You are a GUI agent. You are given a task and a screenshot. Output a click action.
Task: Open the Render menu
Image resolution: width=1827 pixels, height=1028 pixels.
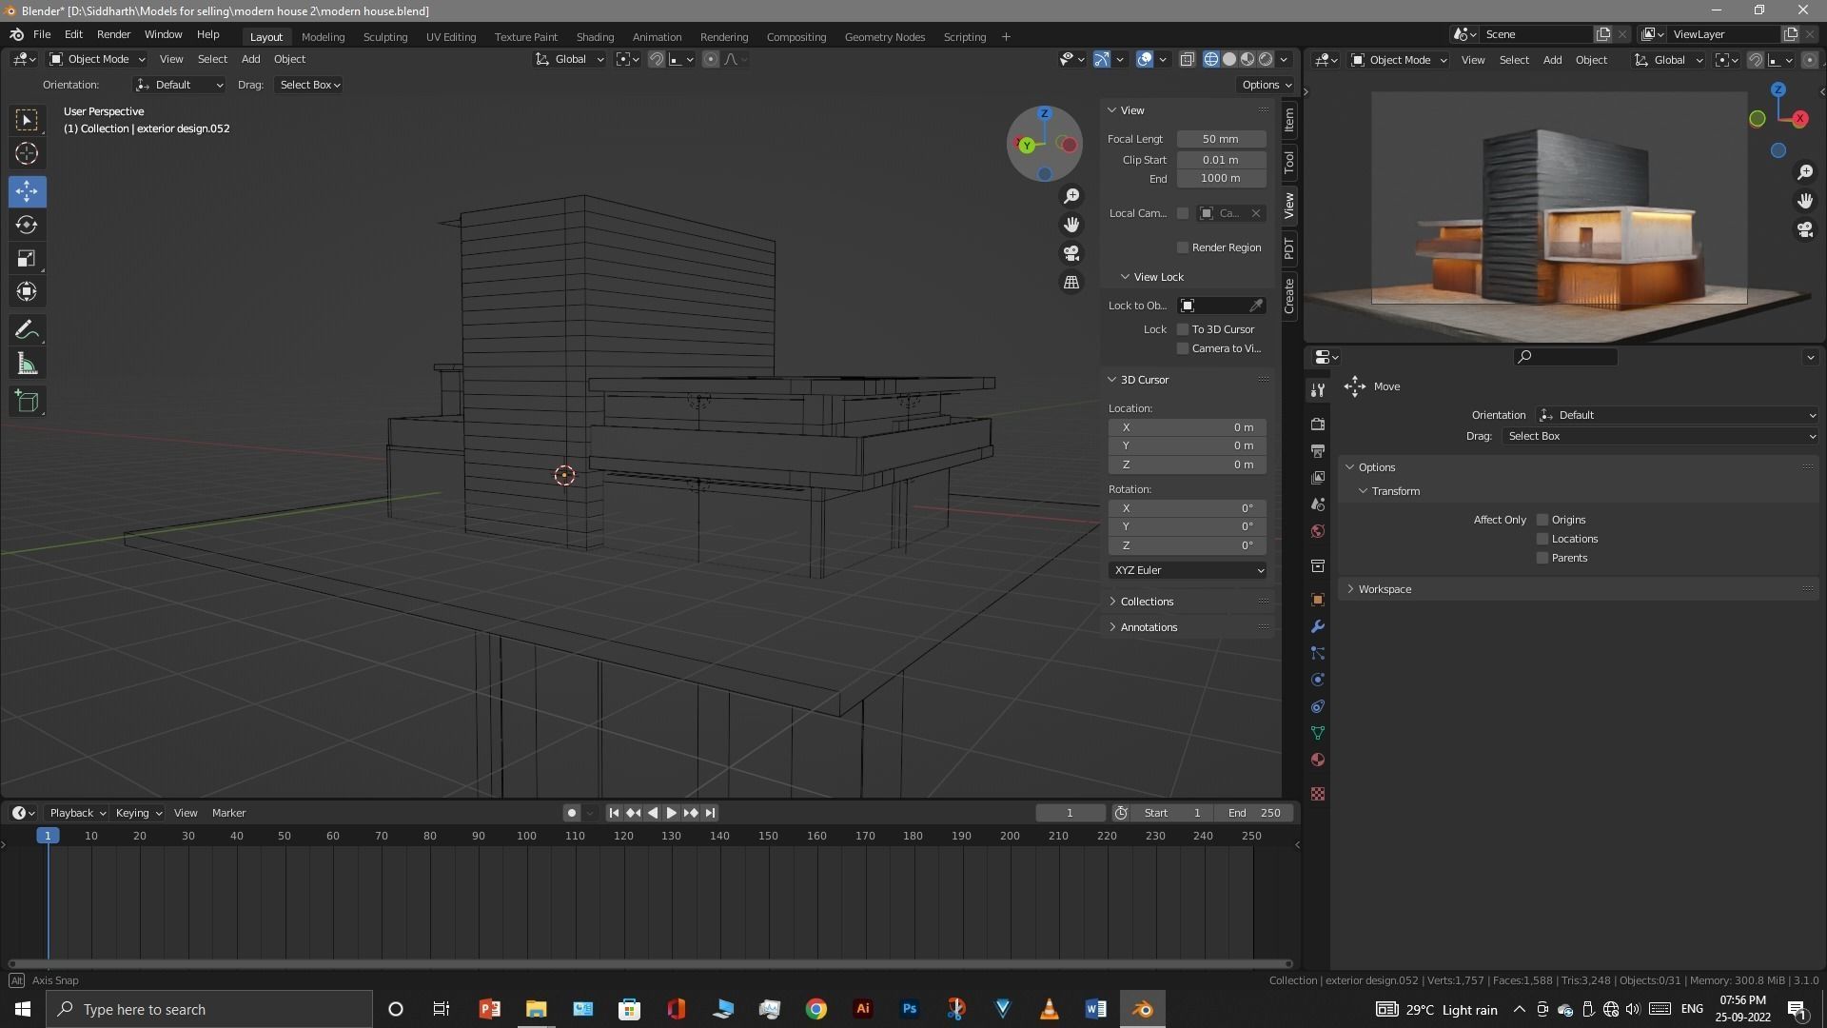tap(113, 34)
